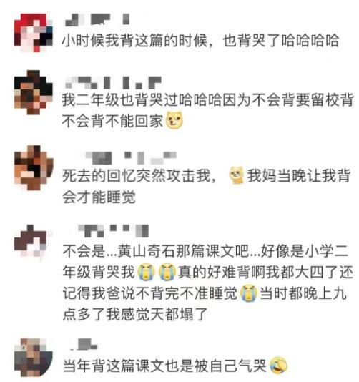The image size is (359, 382).
Task: Select the comment '死去的回忆突然攻击我'
Action: tap(207, 186)
